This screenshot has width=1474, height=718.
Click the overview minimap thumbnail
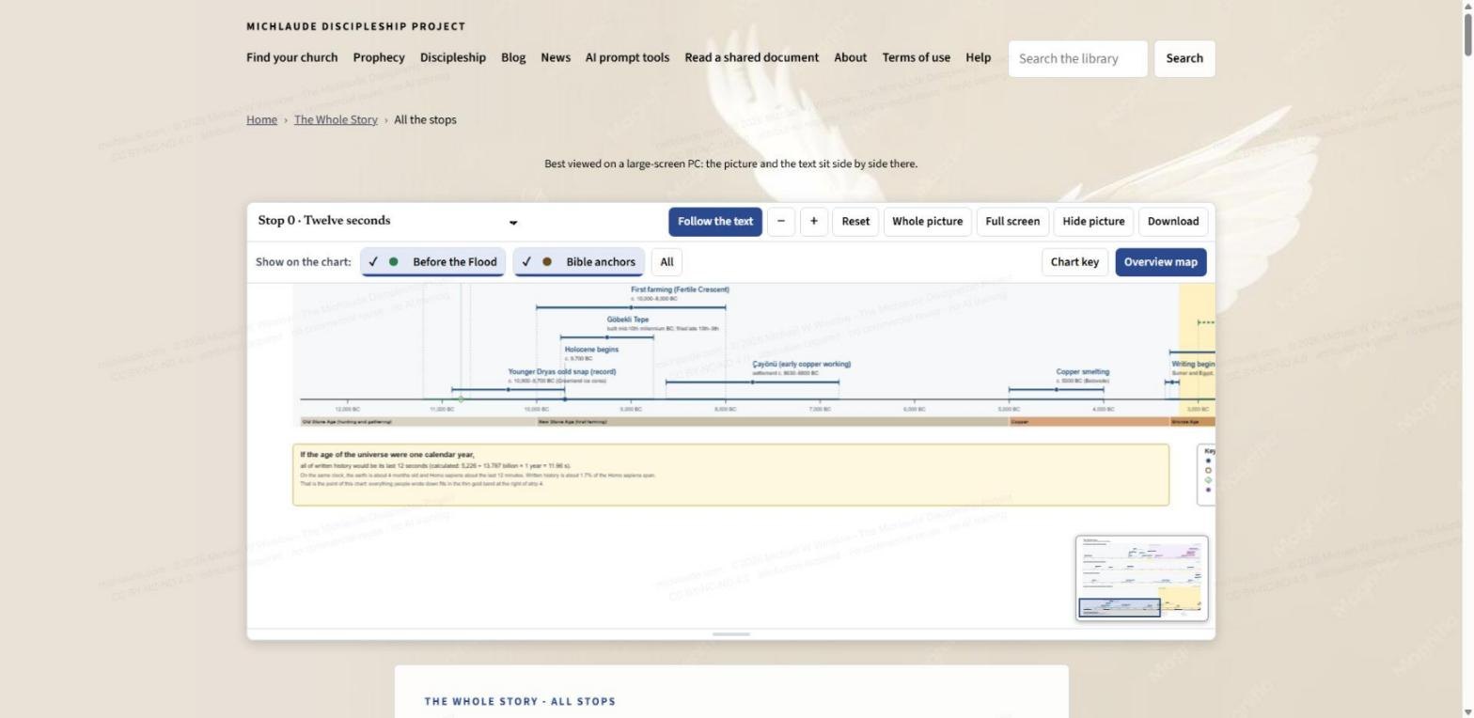(1141, 578)
